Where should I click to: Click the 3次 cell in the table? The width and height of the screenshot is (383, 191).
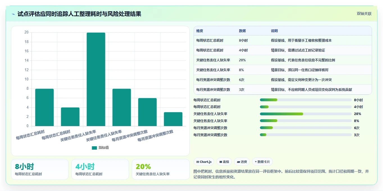242,89
